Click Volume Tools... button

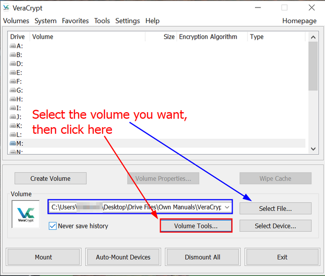tap(196, 226)
